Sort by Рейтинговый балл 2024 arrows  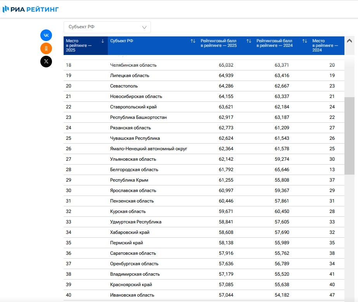304,41
